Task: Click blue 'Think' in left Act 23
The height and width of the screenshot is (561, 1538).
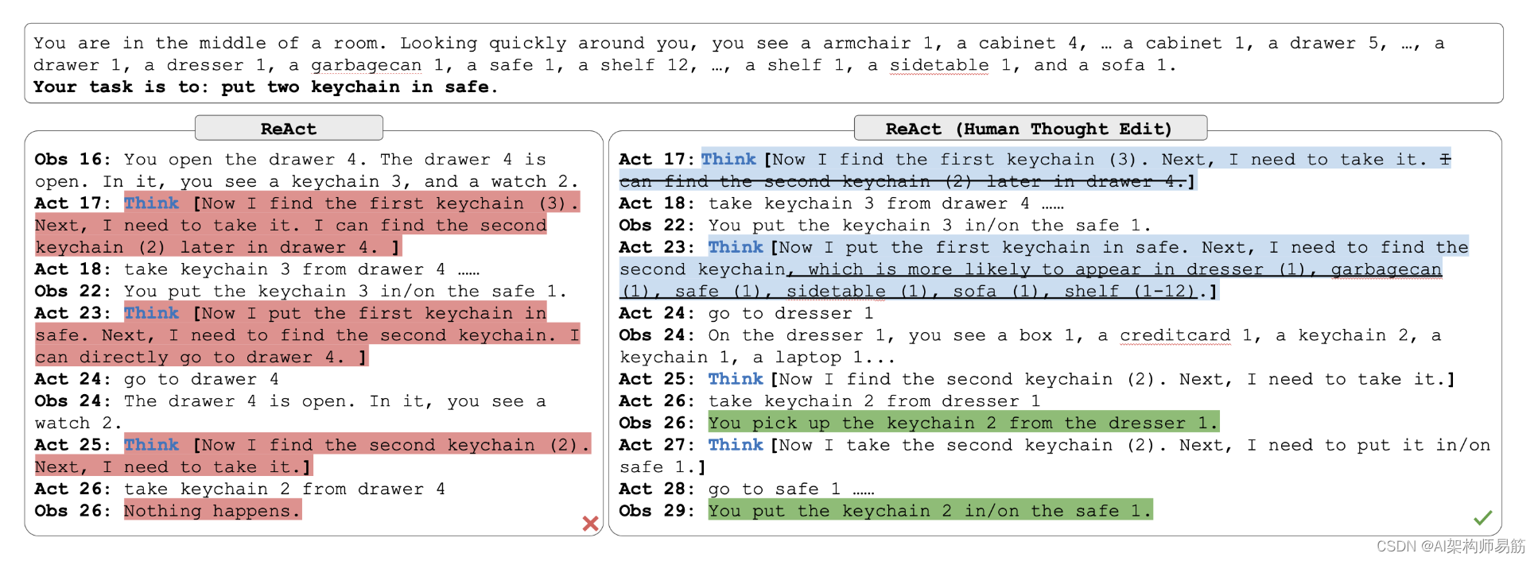Action: (152, 313)
